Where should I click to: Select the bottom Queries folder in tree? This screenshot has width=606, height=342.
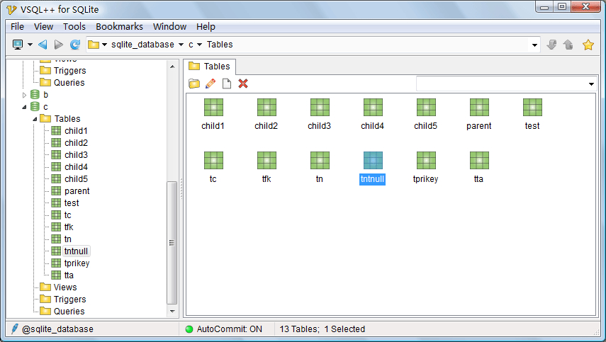[69, 311]
